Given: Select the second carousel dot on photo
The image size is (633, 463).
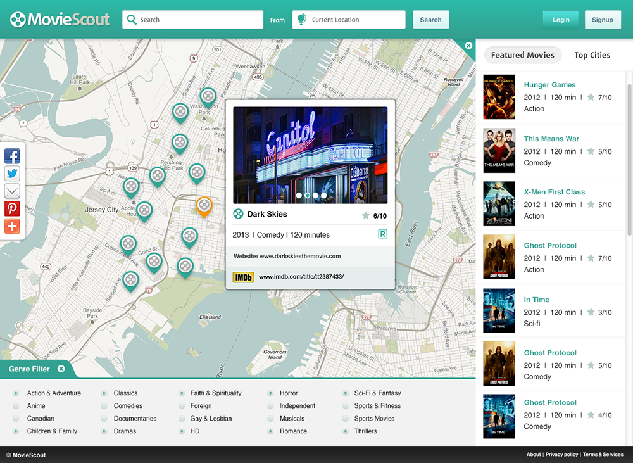Looking at the screenshot, I should (x=307, y=196).
